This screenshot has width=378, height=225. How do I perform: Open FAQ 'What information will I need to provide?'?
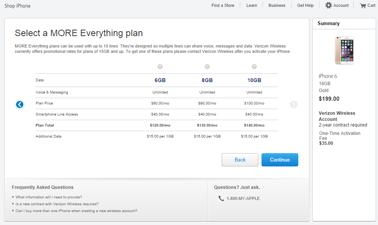[49, 197]
